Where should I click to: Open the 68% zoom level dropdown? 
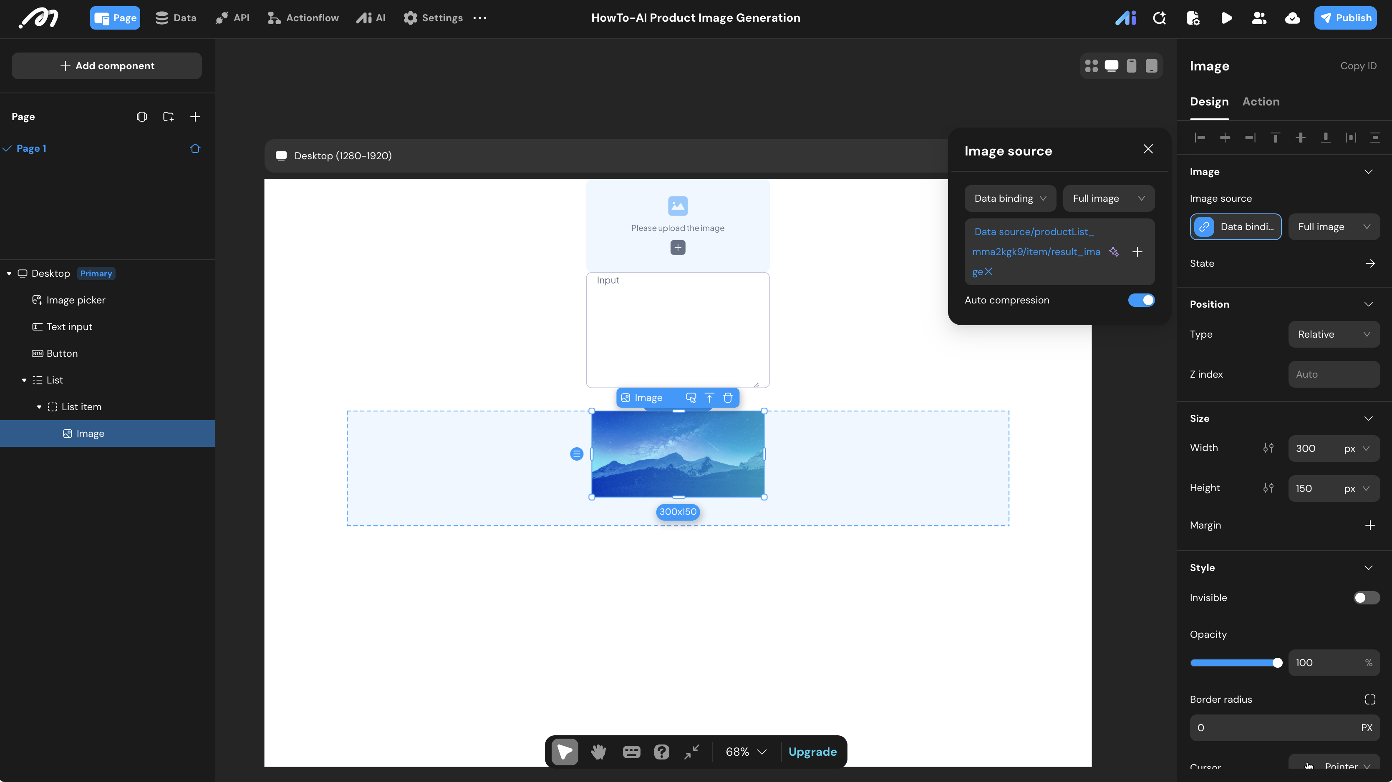(x=746, y=752)
